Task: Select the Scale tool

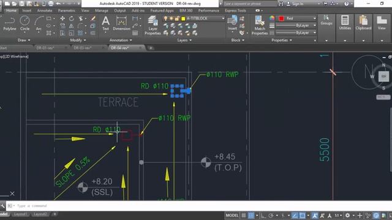Action: click(x=72, y=33)
